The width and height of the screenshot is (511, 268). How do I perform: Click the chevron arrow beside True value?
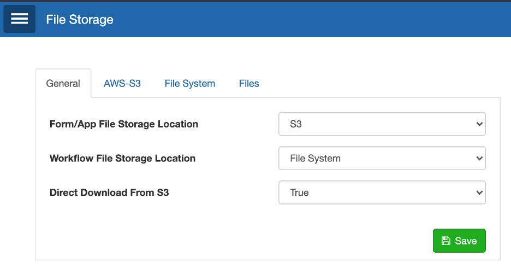[479, 193]
